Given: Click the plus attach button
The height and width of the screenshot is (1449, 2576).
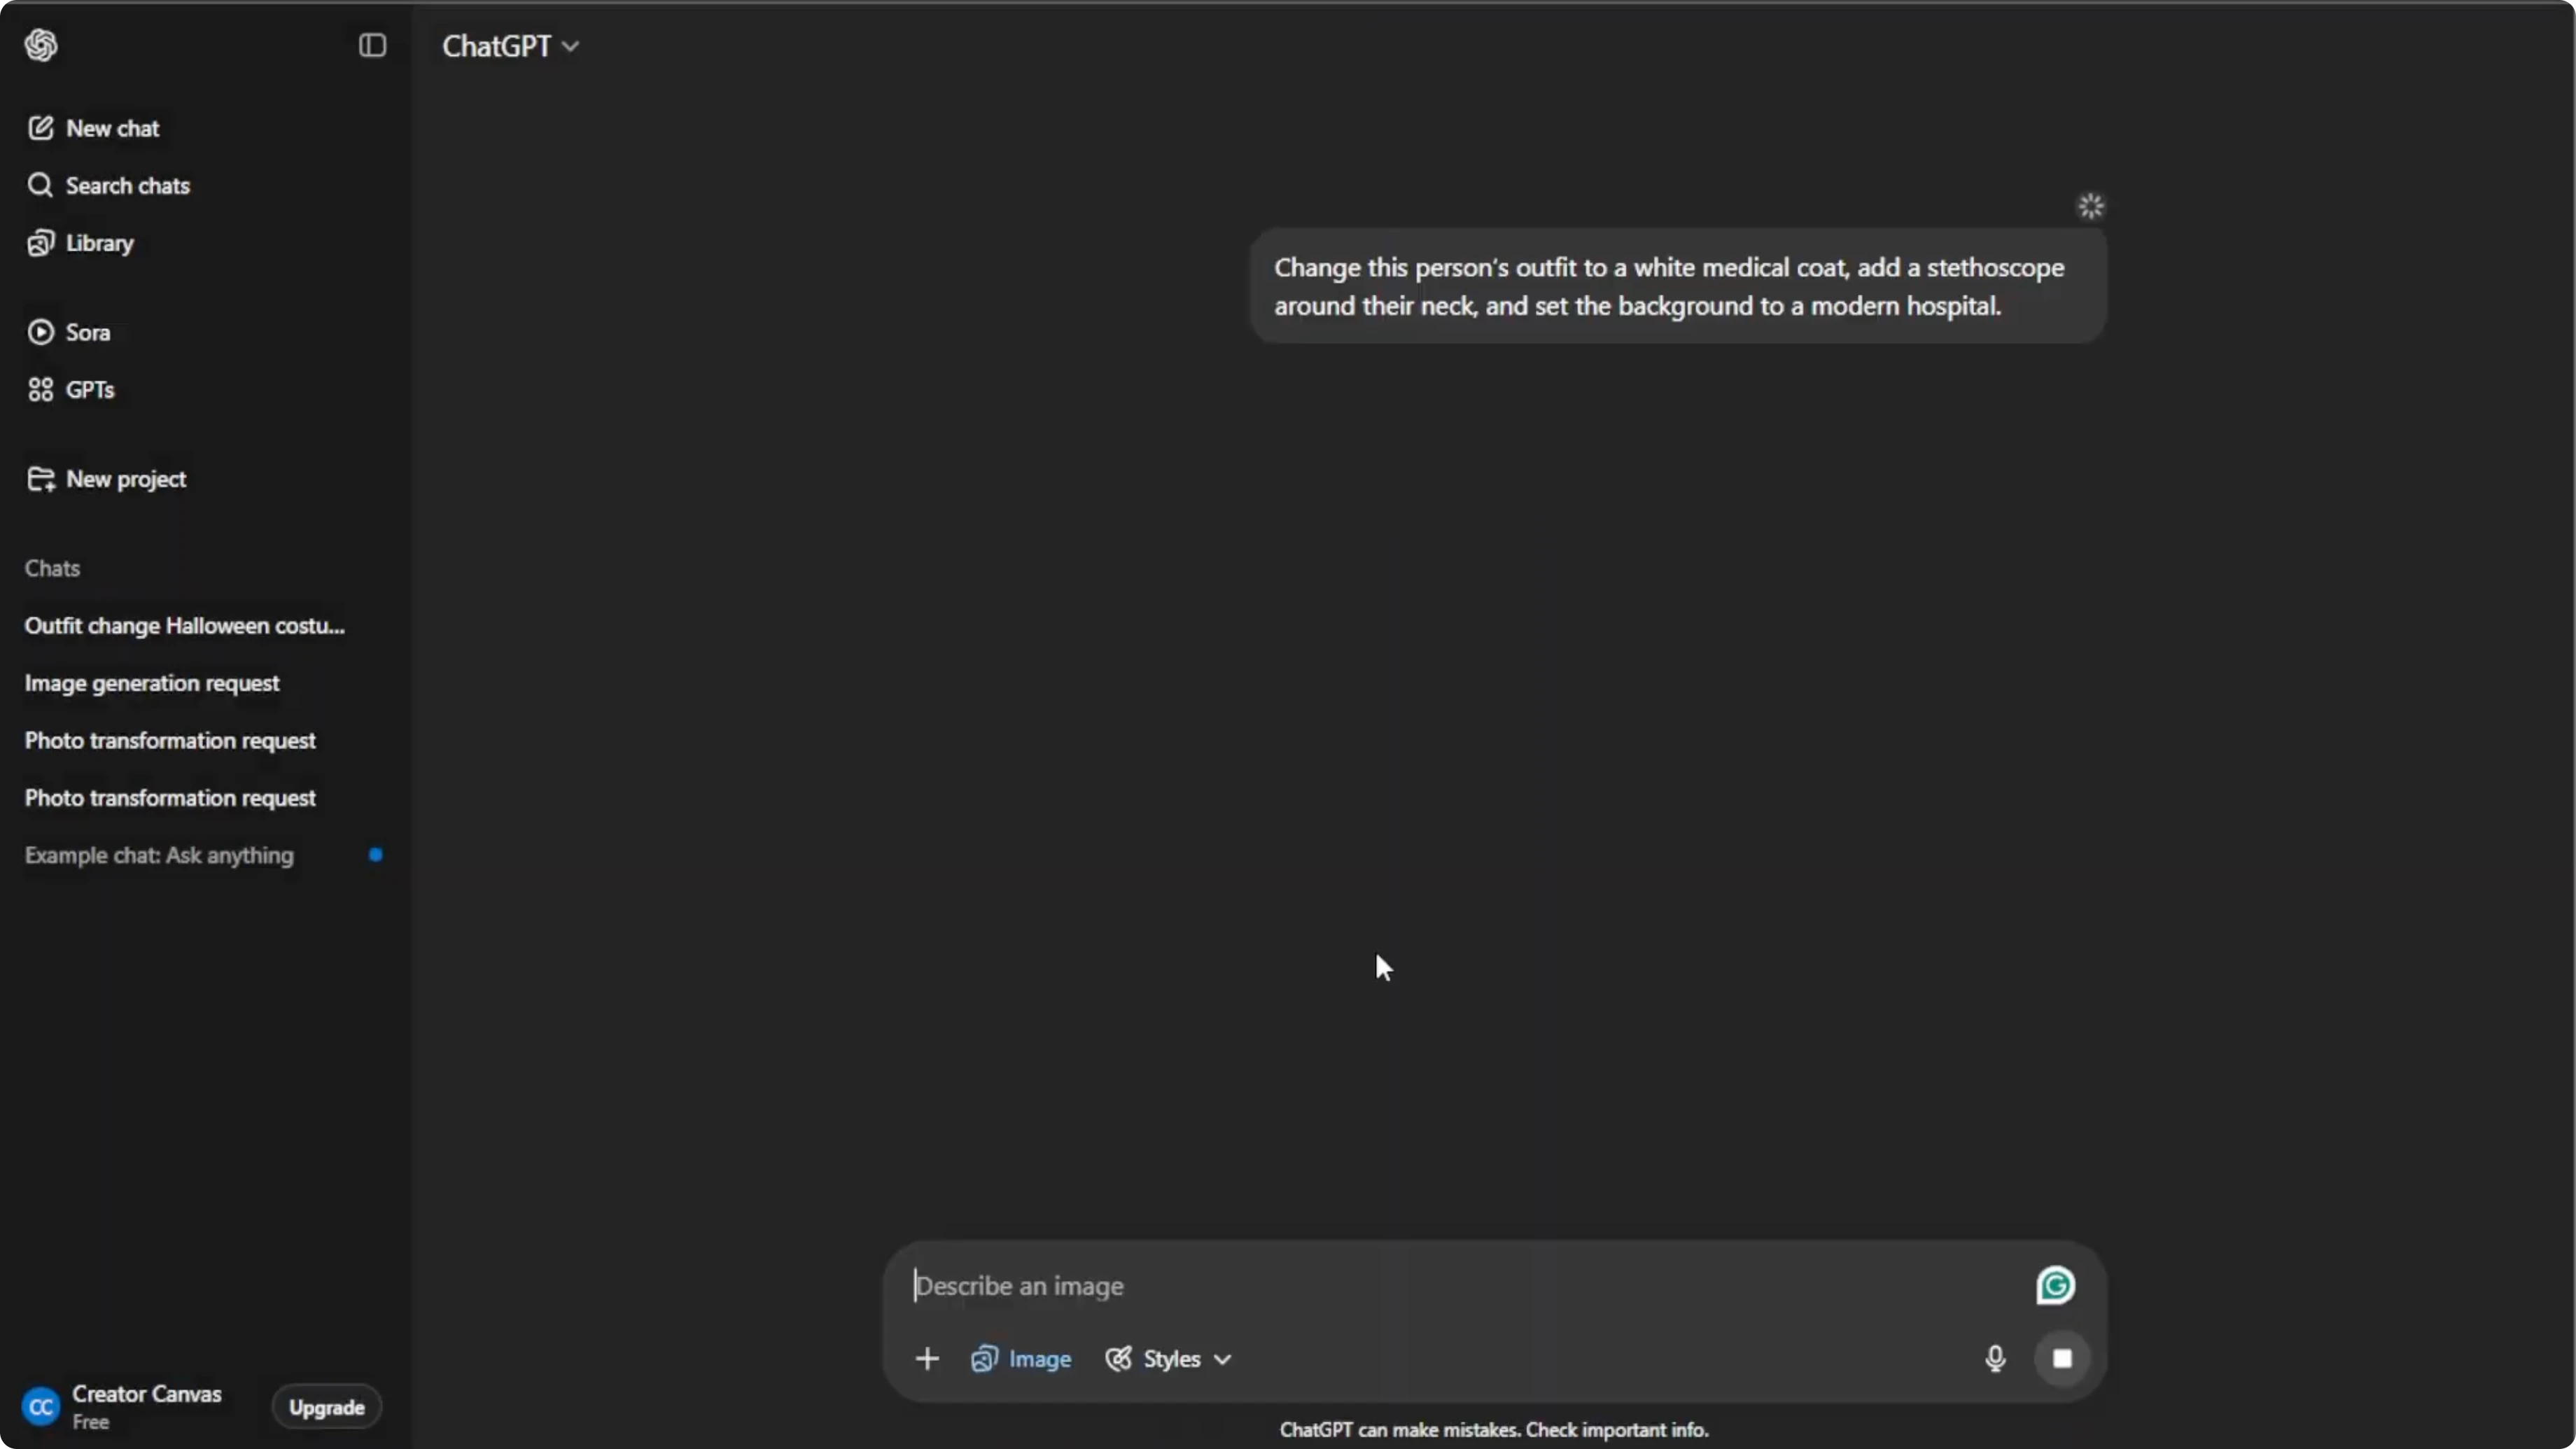Looking at the screenshot, I should [927, 1359].
